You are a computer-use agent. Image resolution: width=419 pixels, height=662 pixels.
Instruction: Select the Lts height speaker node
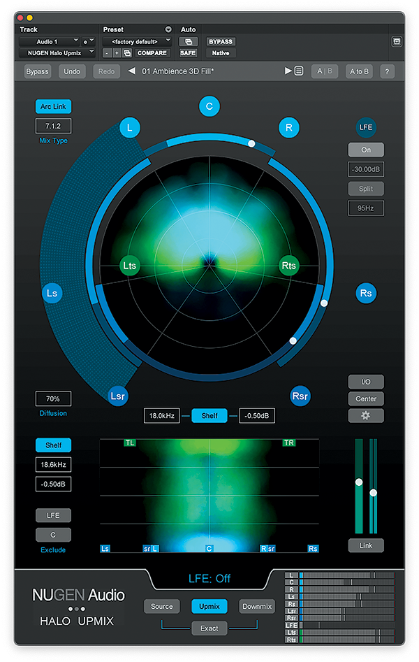pyautogui.click(x=130, y=266)
